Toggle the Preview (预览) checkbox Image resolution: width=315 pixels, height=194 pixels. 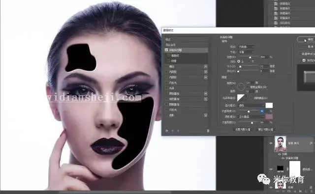pyautogui.click(x=304, y=60)
